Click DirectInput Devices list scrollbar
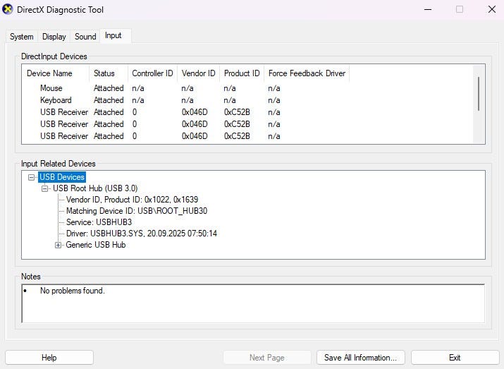The height and width of the screenshot is (369, 504). pos(479,94)
